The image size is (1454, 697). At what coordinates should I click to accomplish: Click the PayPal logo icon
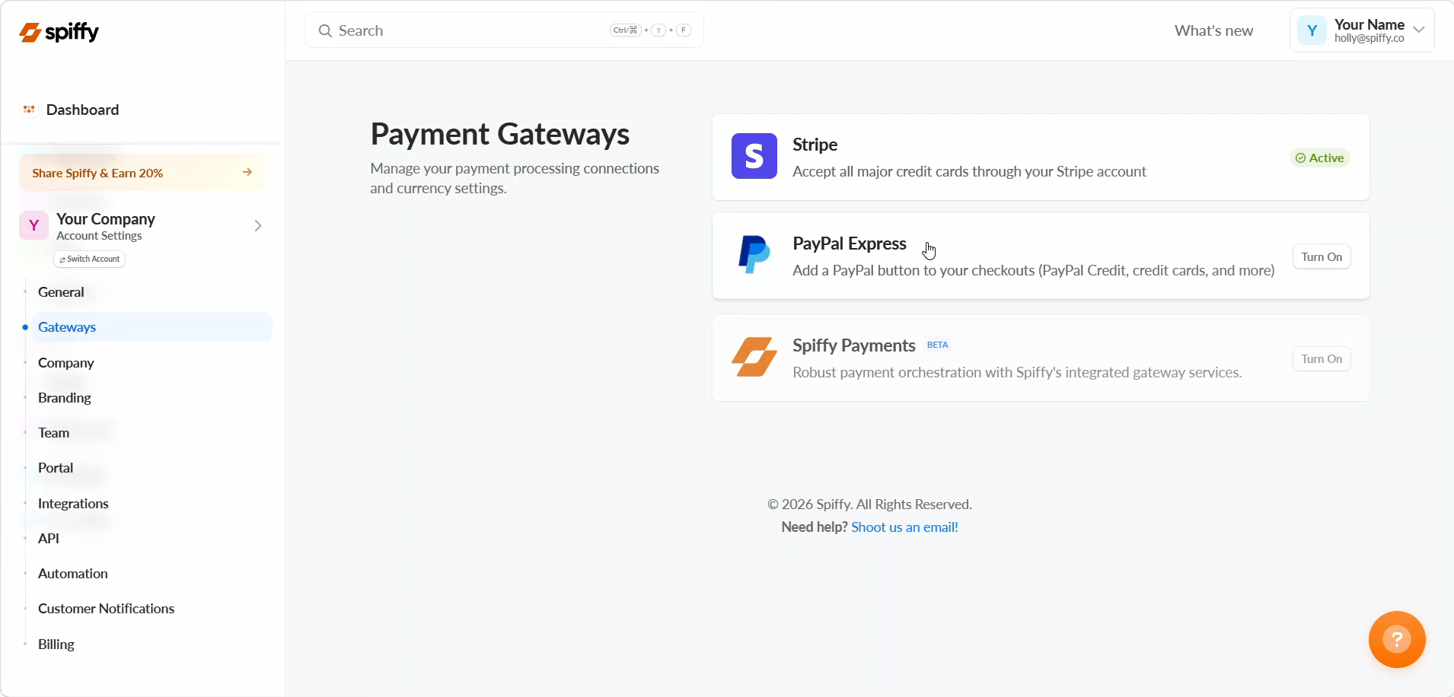pos(754,255)
